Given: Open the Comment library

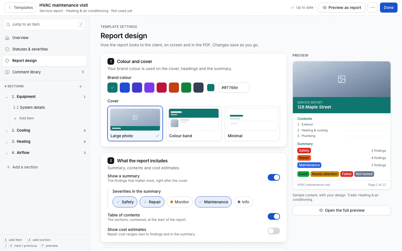Looking at the screenshot, I should coord(45,72).
